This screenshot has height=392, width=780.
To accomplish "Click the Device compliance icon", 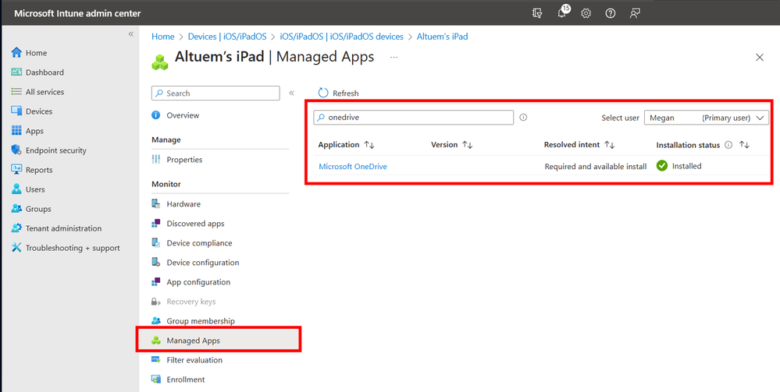I will pyautogui.click(x=155, y=243).
